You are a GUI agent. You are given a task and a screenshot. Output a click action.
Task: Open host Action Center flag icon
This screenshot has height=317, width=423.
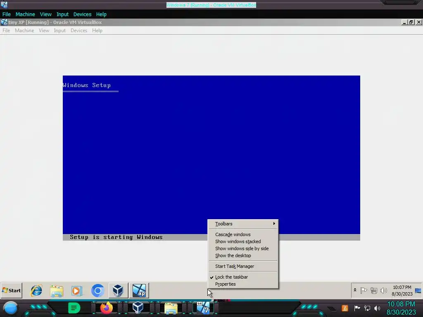357,308
